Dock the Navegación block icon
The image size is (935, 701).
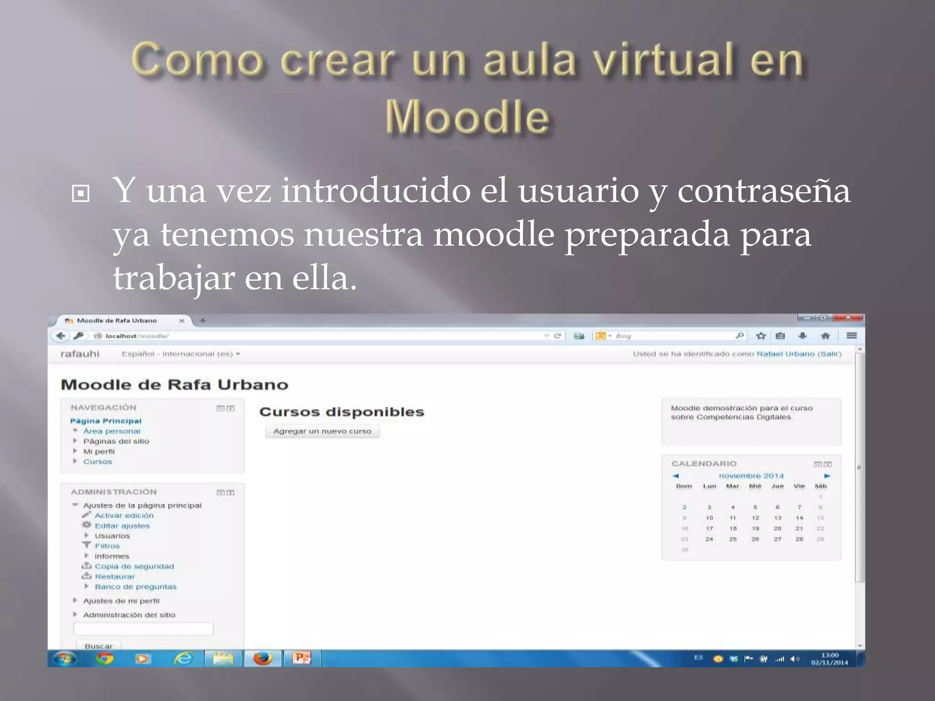pos(231,408)
